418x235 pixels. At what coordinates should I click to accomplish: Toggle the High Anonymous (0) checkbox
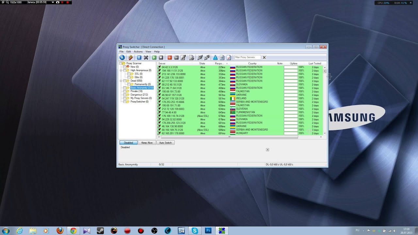(x=125, y=70)
